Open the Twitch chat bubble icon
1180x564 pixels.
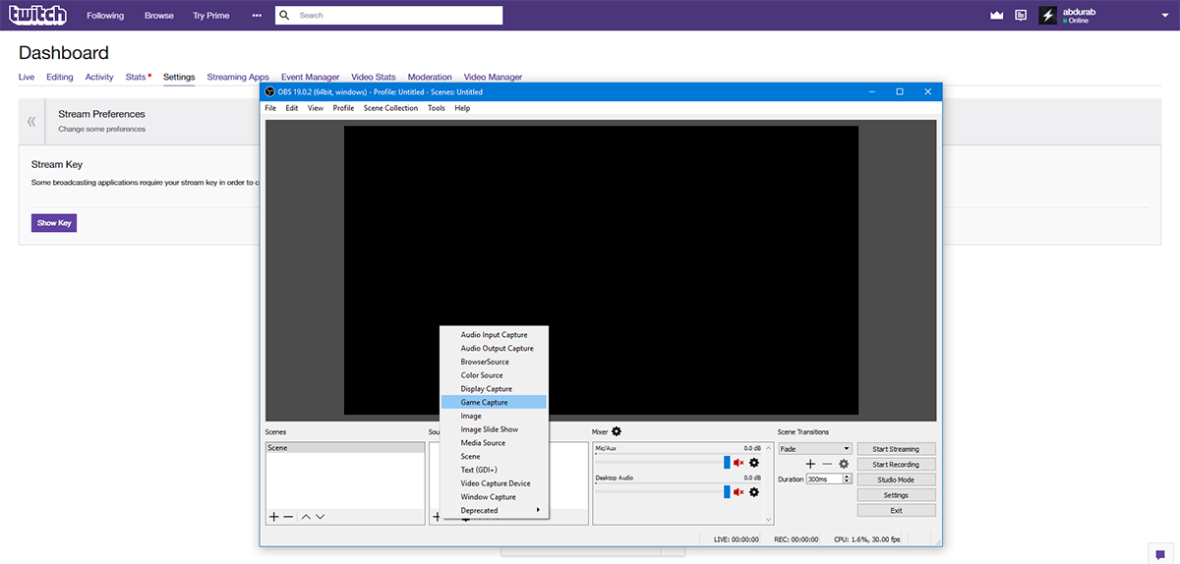(x=1160, y=553)
